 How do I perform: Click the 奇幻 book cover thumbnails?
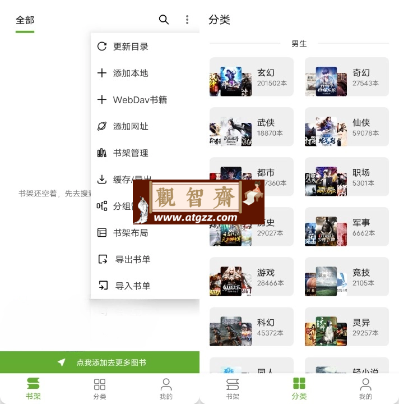[x=326, y=81]
